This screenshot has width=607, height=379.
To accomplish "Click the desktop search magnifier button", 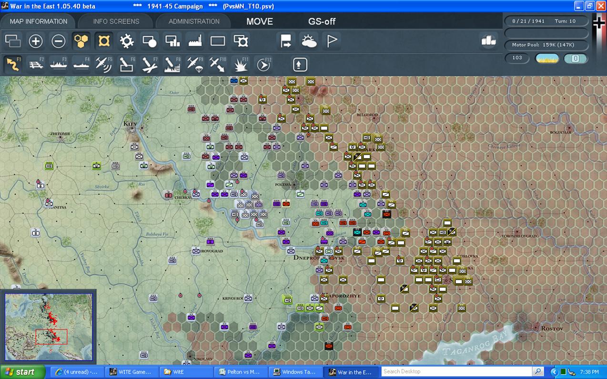I will [538, 371].
